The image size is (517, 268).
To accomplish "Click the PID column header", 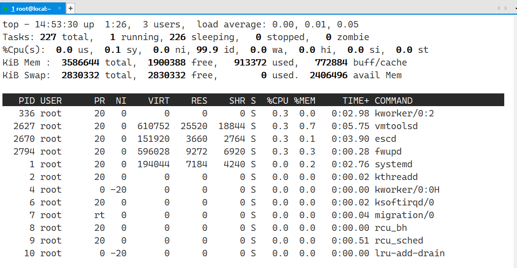I will (x=26, y=101).
